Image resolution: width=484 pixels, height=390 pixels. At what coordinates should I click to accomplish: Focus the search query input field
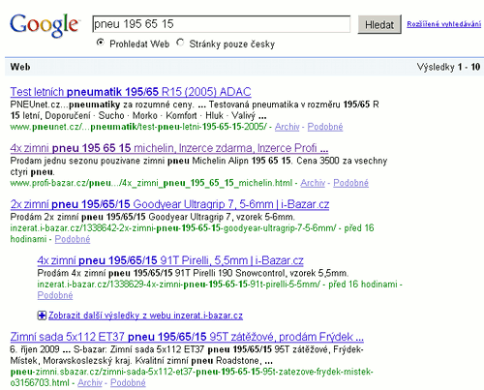221,24
